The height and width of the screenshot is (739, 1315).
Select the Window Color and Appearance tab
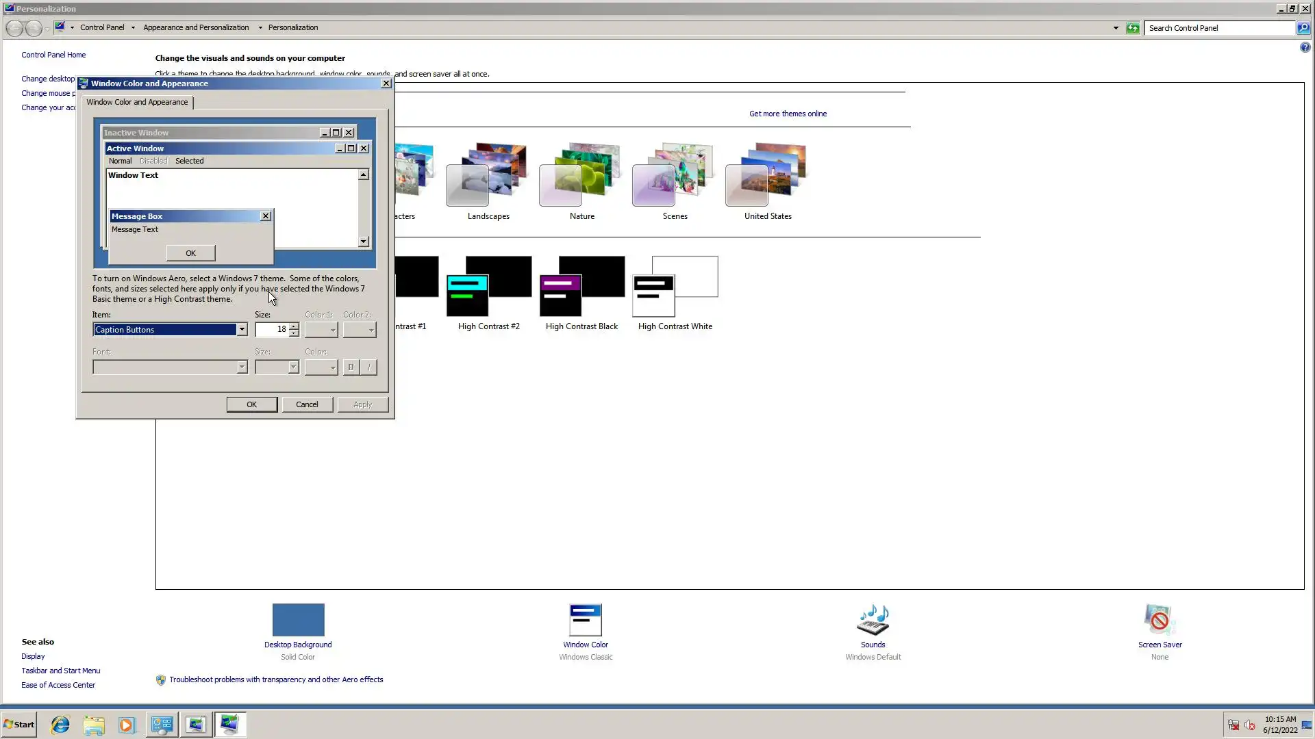137,102
